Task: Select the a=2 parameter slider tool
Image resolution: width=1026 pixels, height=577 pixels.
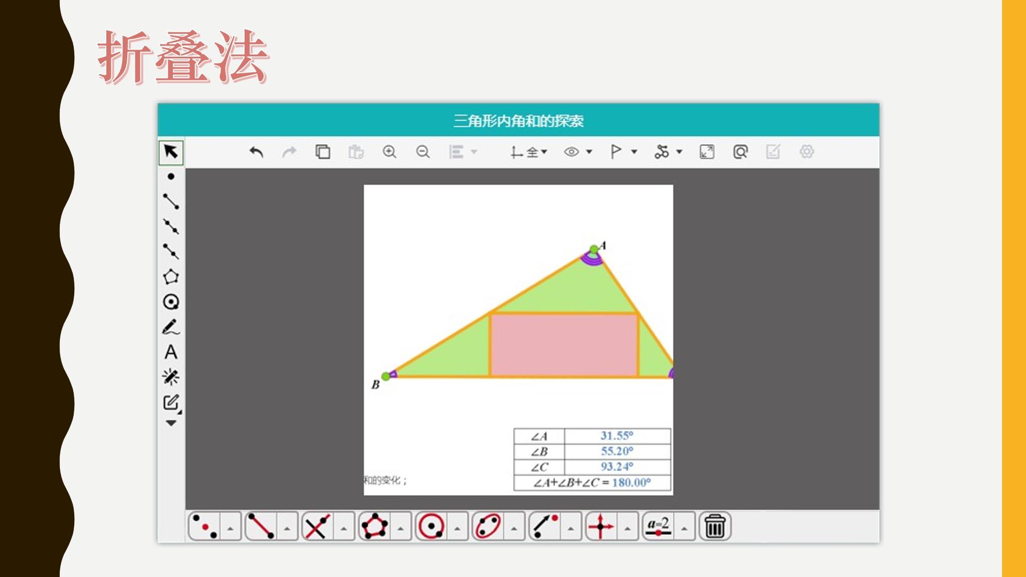Action: 658,527
